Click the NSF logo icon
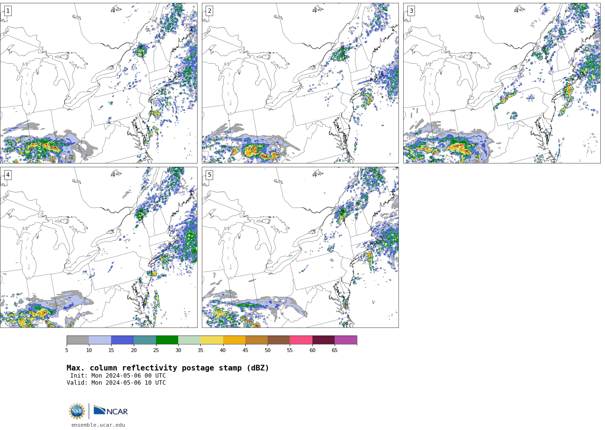The image size is (605, 430). (77, 411)
